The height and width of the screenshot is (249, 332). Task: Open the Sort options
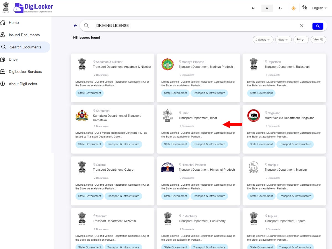[x=301, y=40]
